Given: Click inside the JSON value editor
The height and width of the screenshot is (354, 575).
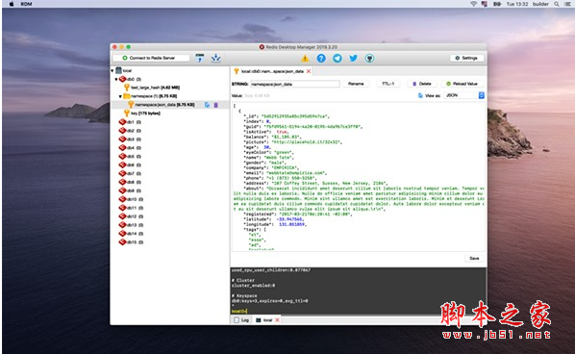Looking at the screenshot, I should tap(359, 176).
